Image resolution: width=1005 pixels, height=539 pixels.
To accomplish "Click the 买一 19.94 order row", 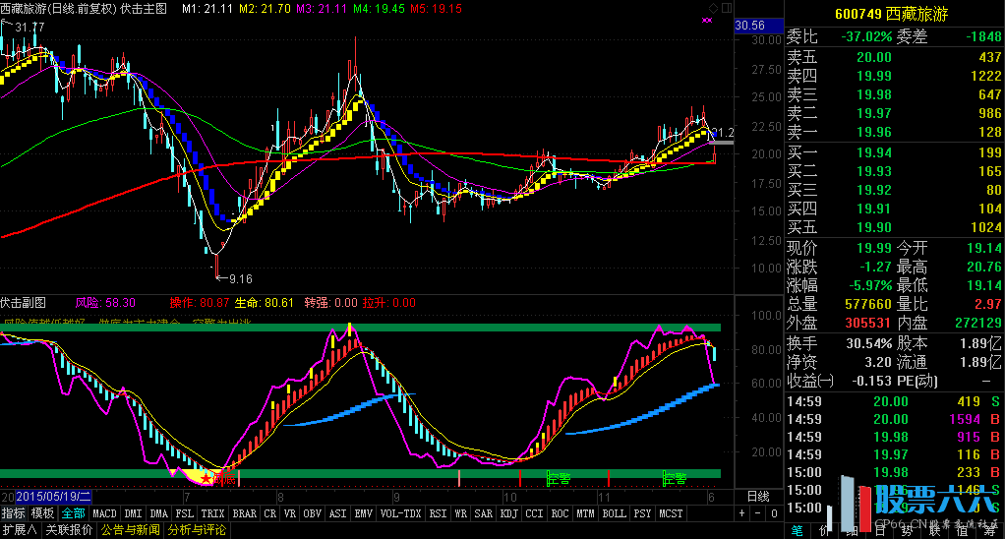I will tap(894, 152).
